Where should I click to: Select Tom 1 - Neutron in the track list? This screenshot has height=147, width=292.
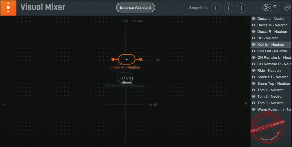270,90
